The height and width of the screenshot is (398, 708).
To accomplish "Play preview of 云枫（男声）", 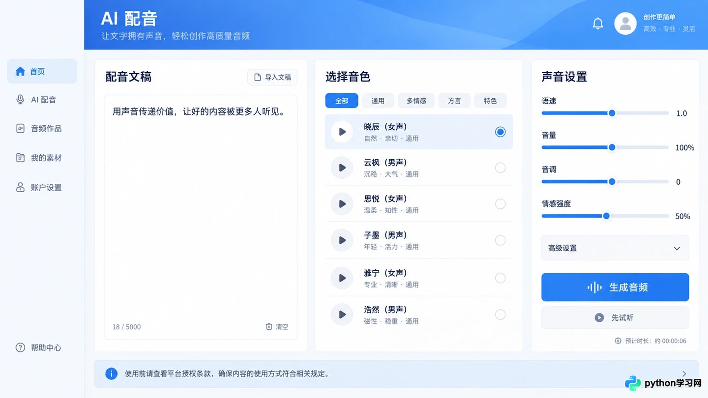I will point(342,168).
